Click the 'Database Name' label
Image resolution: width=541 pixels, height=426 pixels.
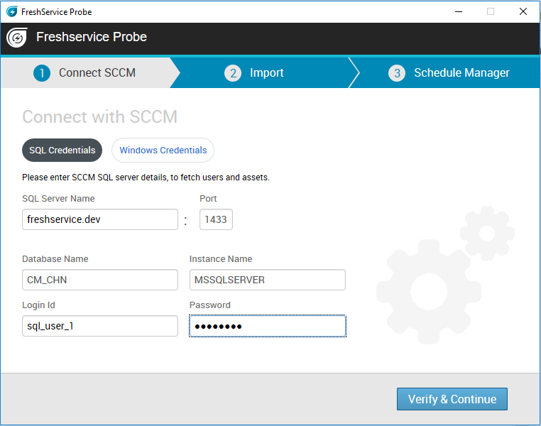[x=55, y=259]
